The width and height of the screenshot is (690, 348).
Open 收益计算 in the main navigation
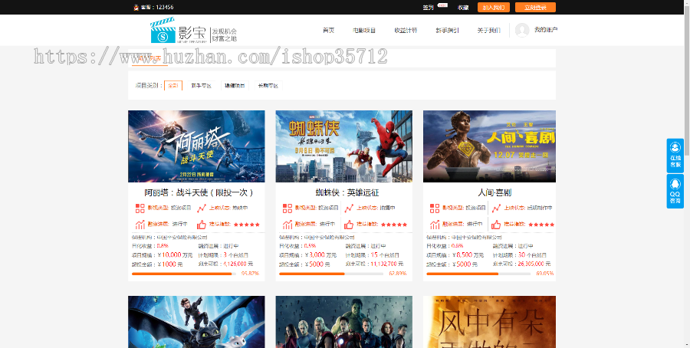[x=406, y=31]
